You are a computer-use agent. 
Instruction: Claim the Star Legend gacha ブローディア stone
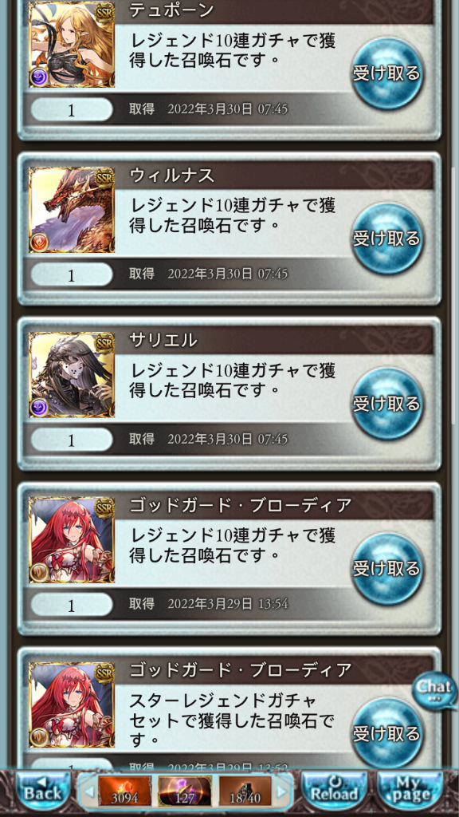pyautogui.click(x=386, y=734)
